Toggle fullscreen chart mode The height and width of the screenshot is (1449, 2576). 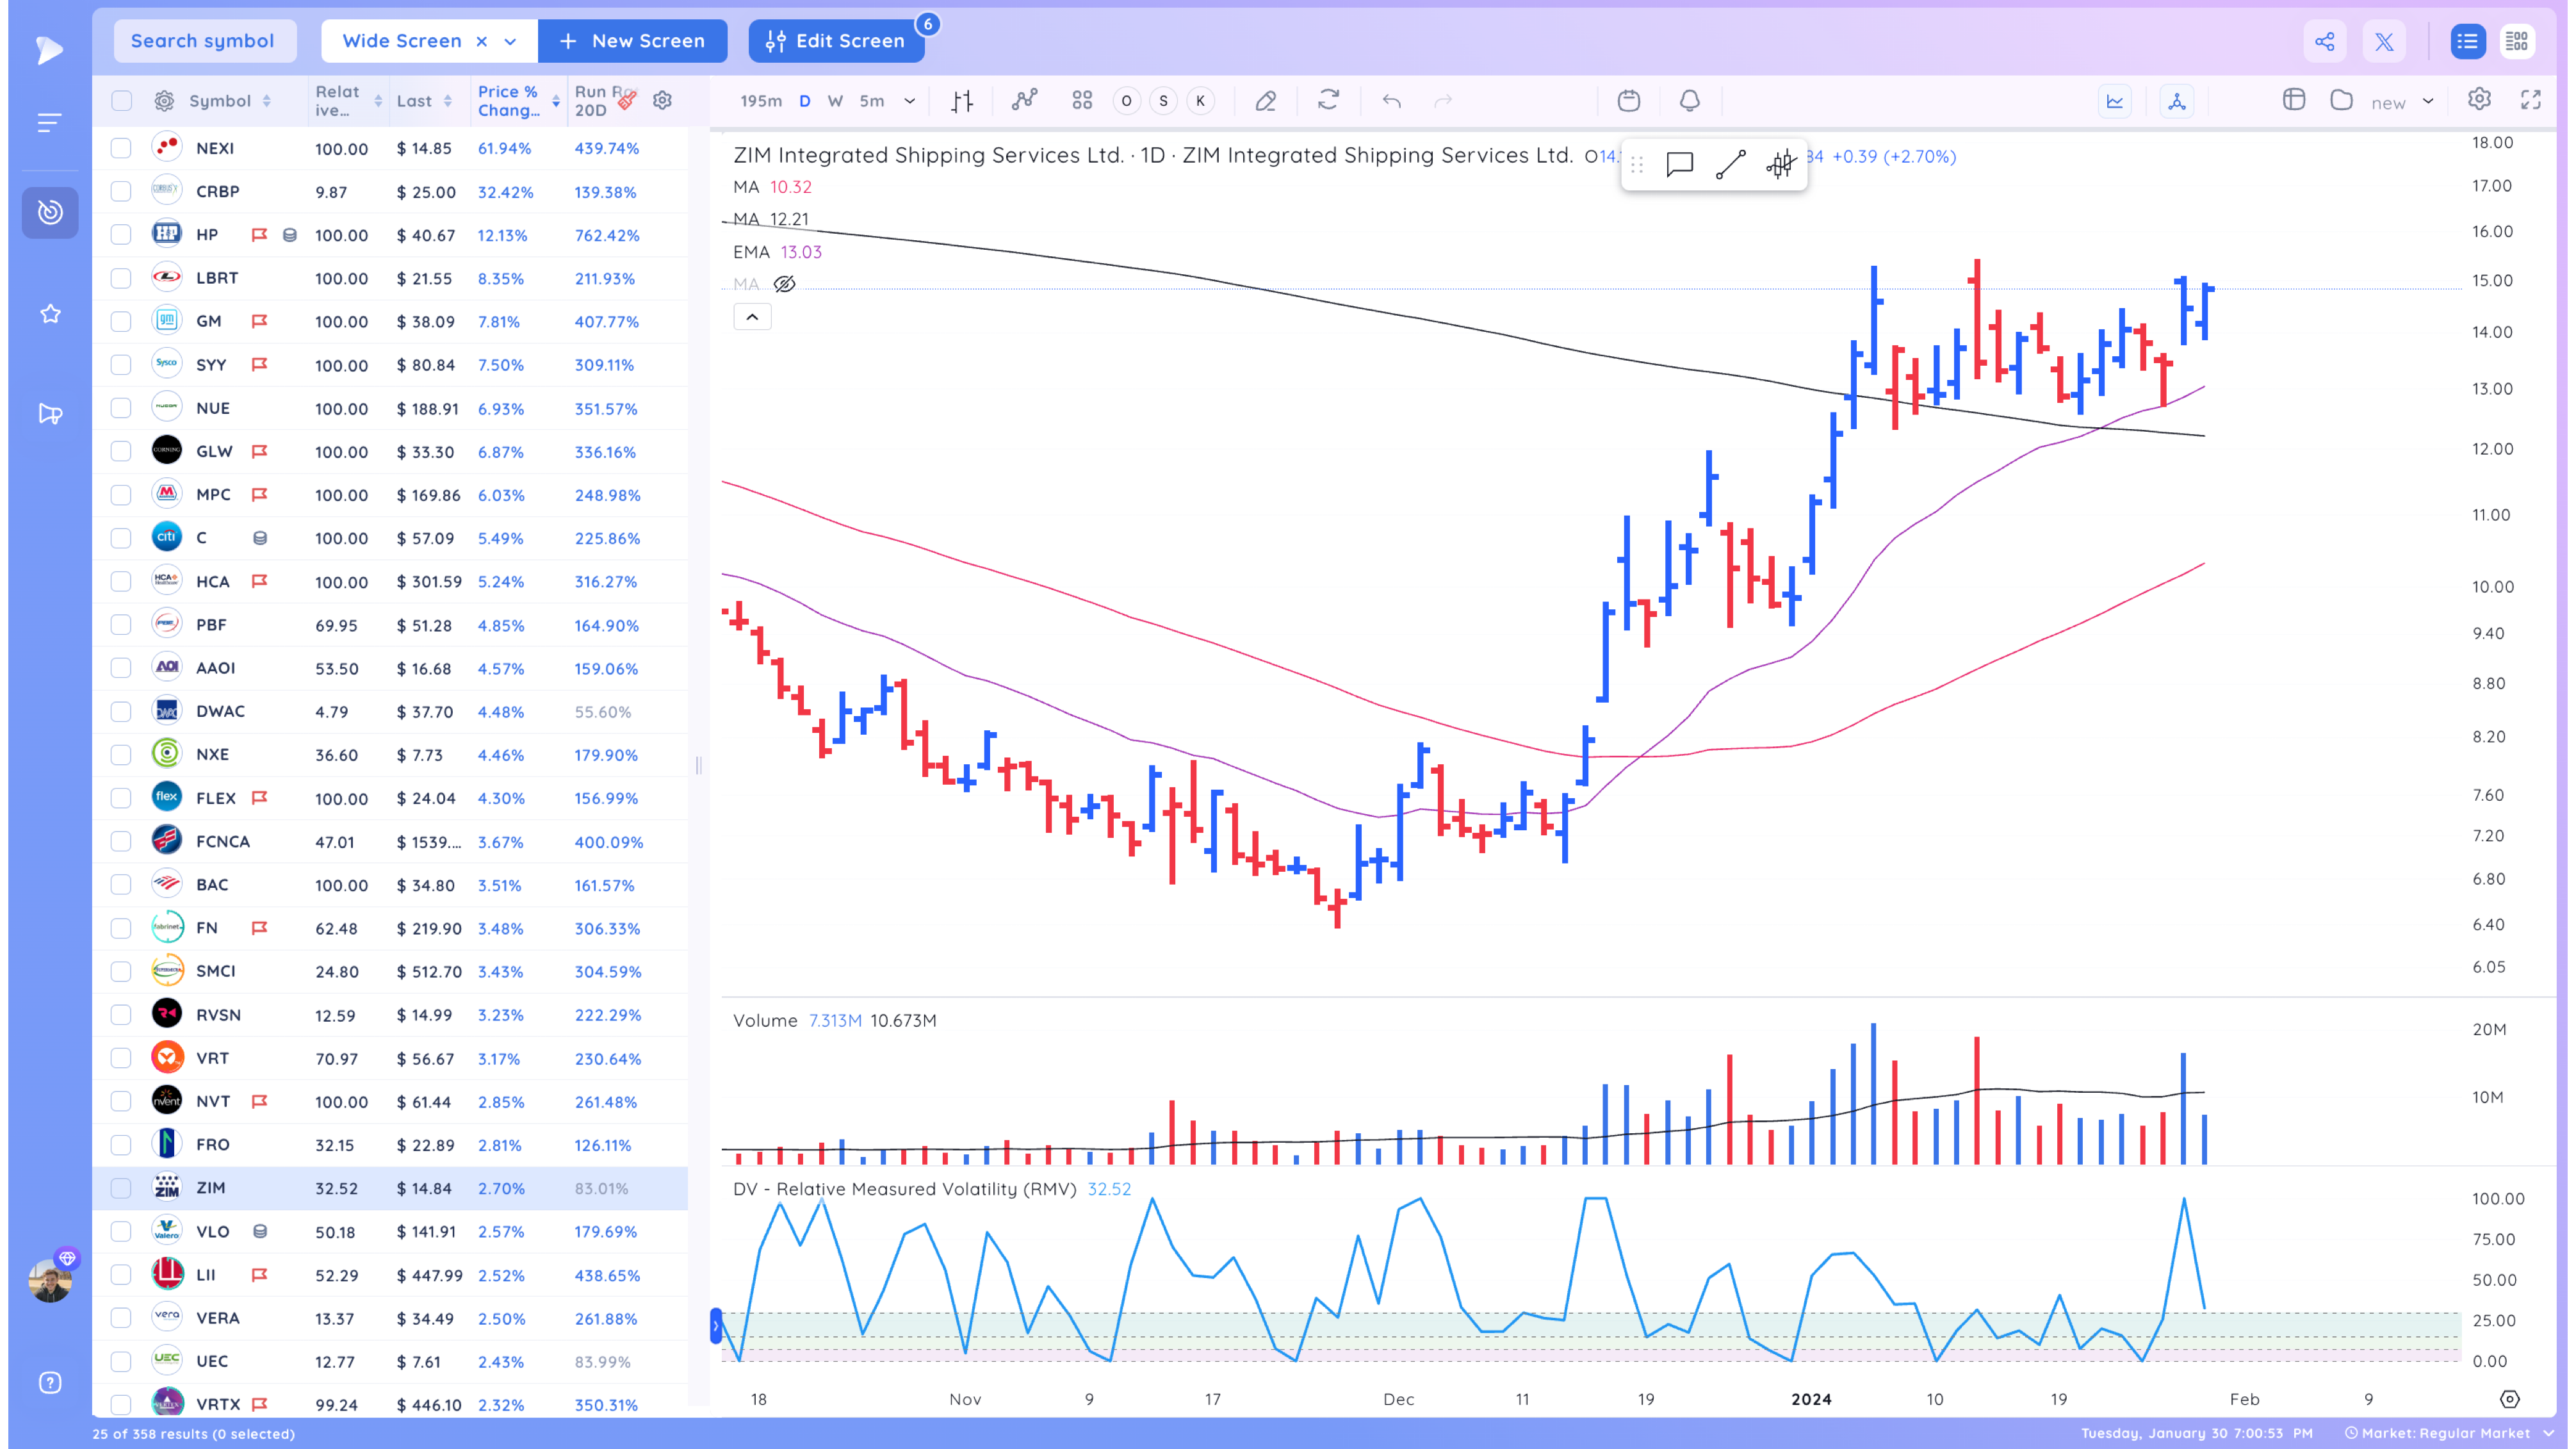pos(2530,99)
